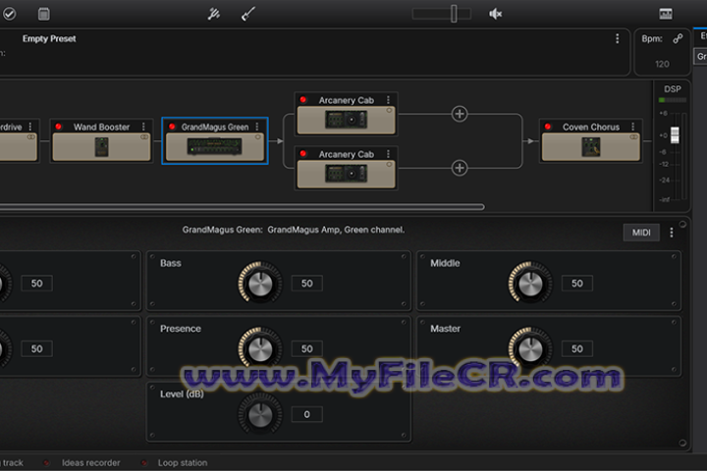Screen dimensions: 707x471
Task: Click the guitar icon in top toolbar
Action: pyautogui.click(x=248, y=14)
